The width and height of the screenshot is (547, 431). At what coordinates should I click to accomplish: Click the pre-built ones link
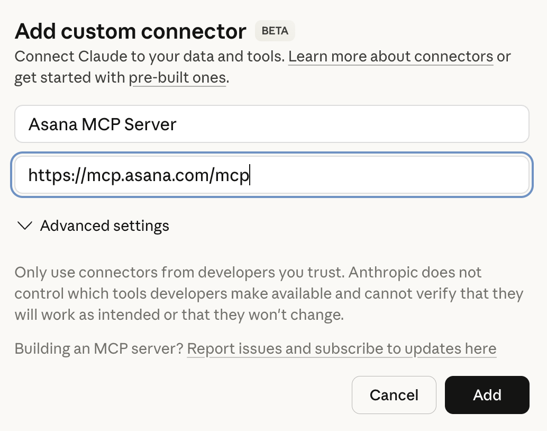(x=178, y=77)
